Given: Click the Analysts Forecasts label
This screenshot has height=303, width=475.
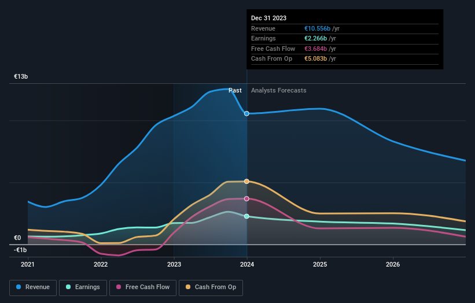Looking at the screenshot, I should (x=279, y=90).
